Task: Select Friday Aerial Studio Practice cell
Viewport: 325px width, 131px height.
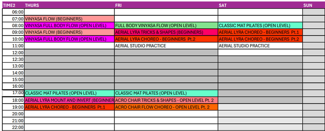Action: click(x=166, y=46)
